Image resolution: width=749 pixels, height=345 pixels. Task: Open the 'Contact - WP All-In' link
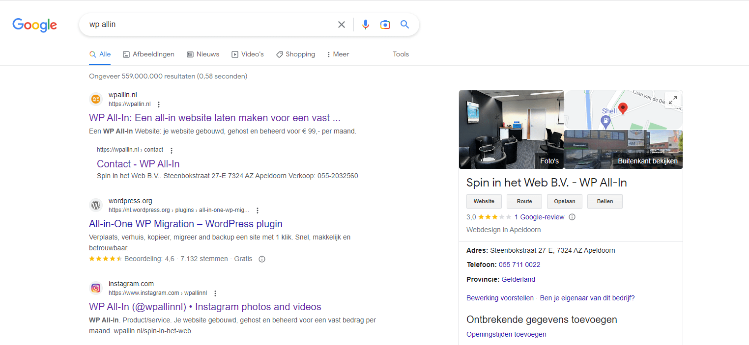pos(138,164)
